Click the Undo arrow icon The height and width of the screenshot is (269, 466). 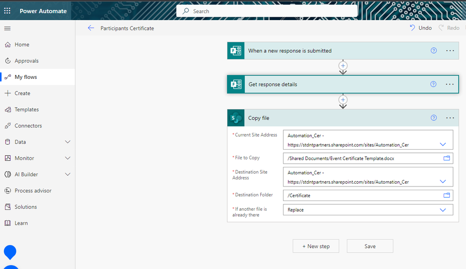click(412, 28)
